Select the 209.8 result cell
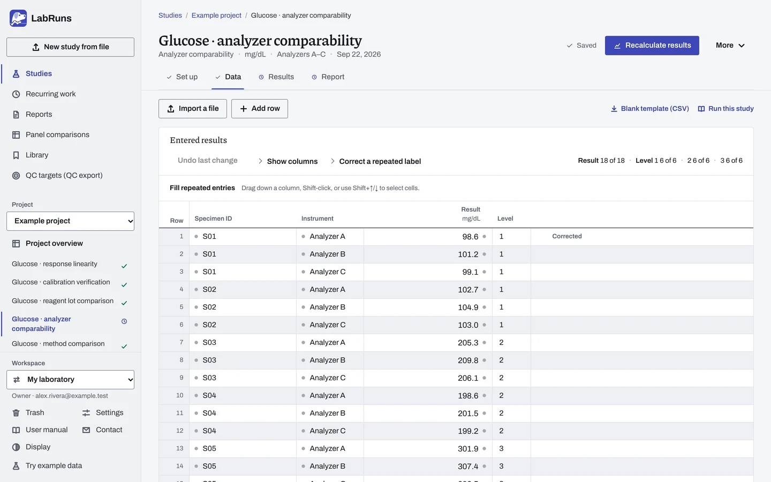The width and height of the screenshot is (771, 482). [428, 360]
